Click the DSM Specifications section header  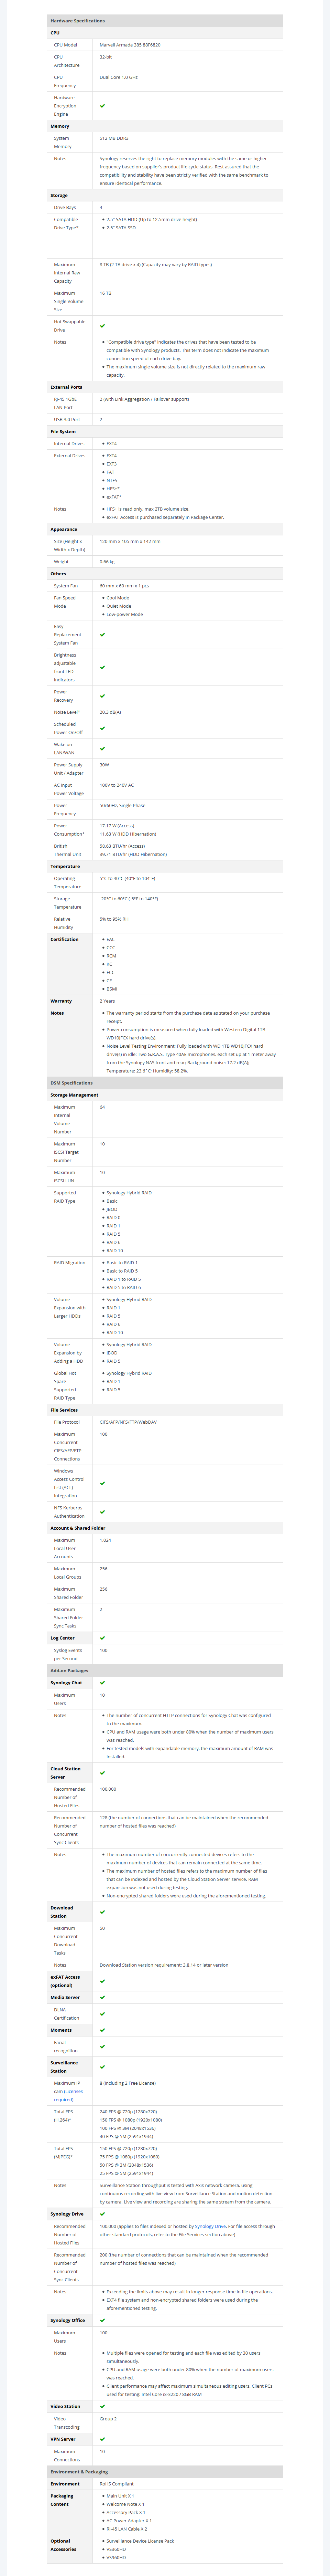(72, 1082)
